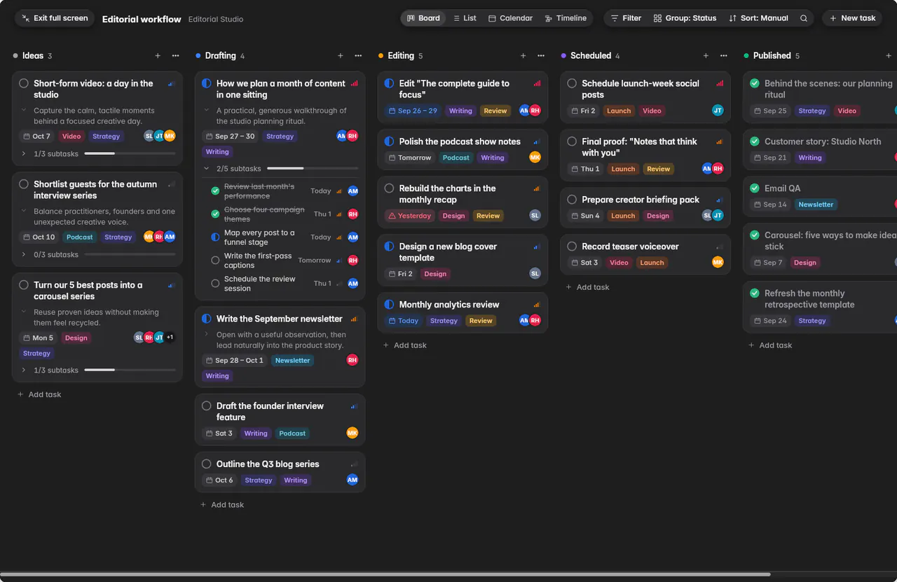Click MK avatar on Polish the podcast show notes
The width and height of the screenshot is (897, 582).
point(535,158)
